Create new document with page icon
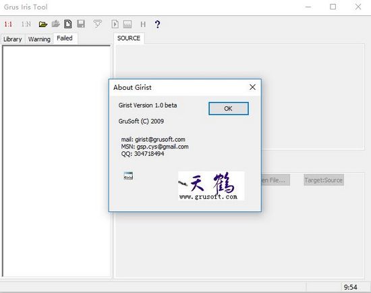The image size is (371, 293). [68, 24]
